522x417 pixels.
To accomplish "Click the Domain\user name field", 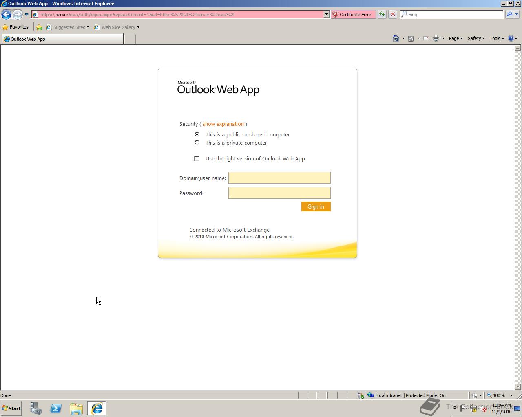I will pyautogui.click(x=279, y=178).
